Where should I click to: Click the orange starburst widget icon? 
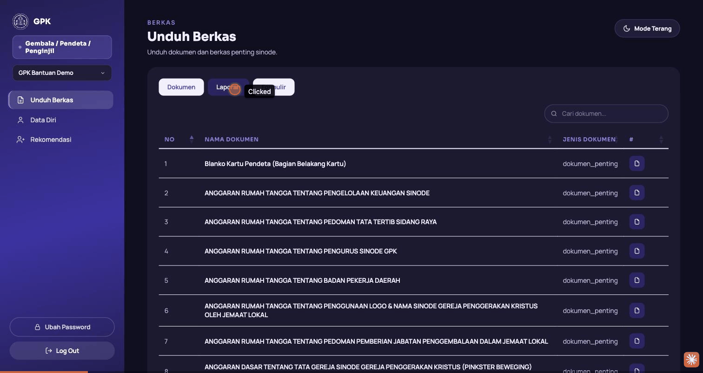click(691, 360)
